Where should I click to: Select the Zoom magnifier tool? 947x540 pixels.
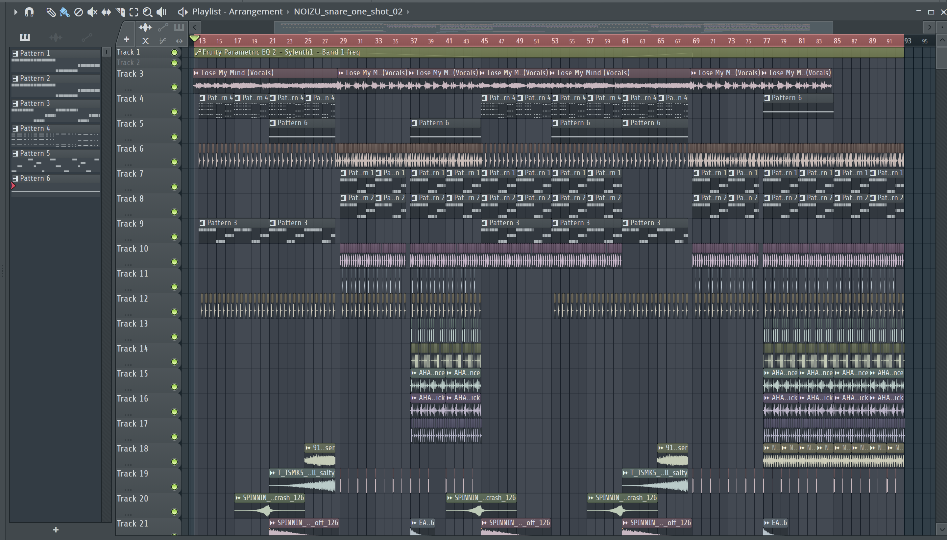148,12
